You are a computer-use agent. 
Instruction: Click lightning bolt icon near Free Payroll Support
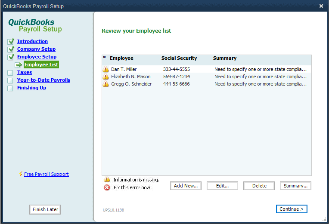click(x=21, y=174)
